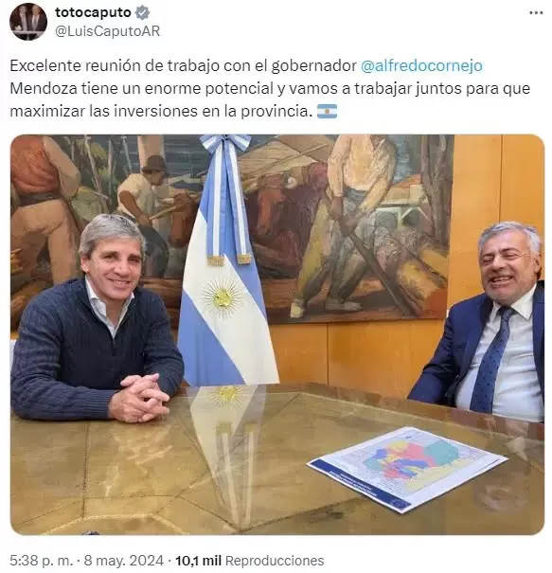Click the 8 may. 2024 date
The height and width of the screenshot is (573, 552).
[x=123, y=560]
